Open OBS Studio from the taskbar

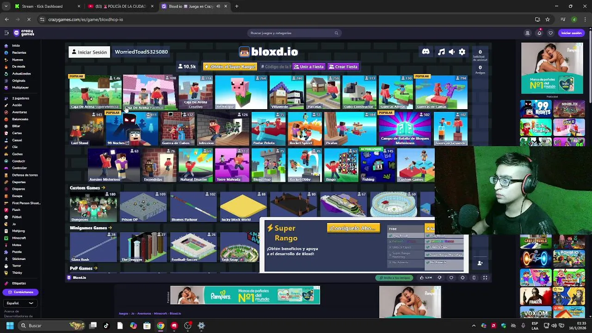pyautogui.click(x=187, y=326)
